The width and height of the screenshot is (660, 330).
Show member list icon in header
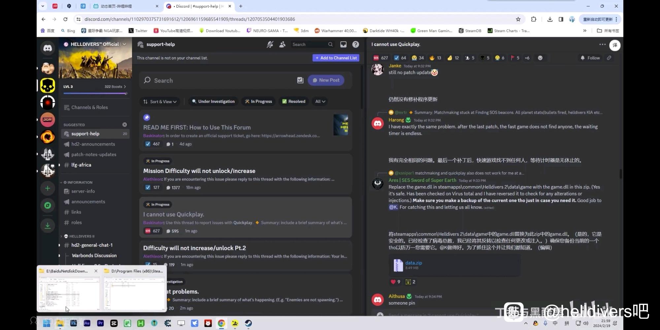(x=282, y=44)
